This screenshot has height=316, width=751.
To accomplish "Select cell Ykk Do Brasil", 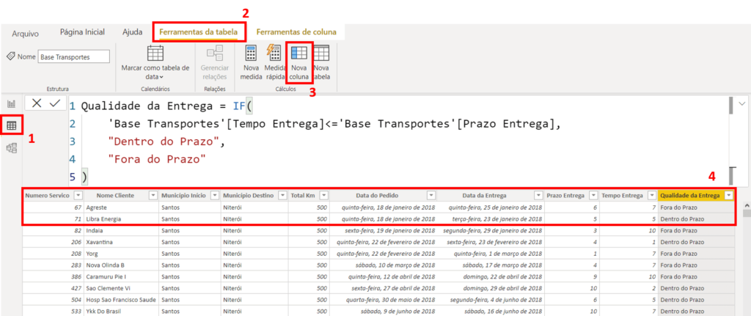I will click(x=122, y=311).
